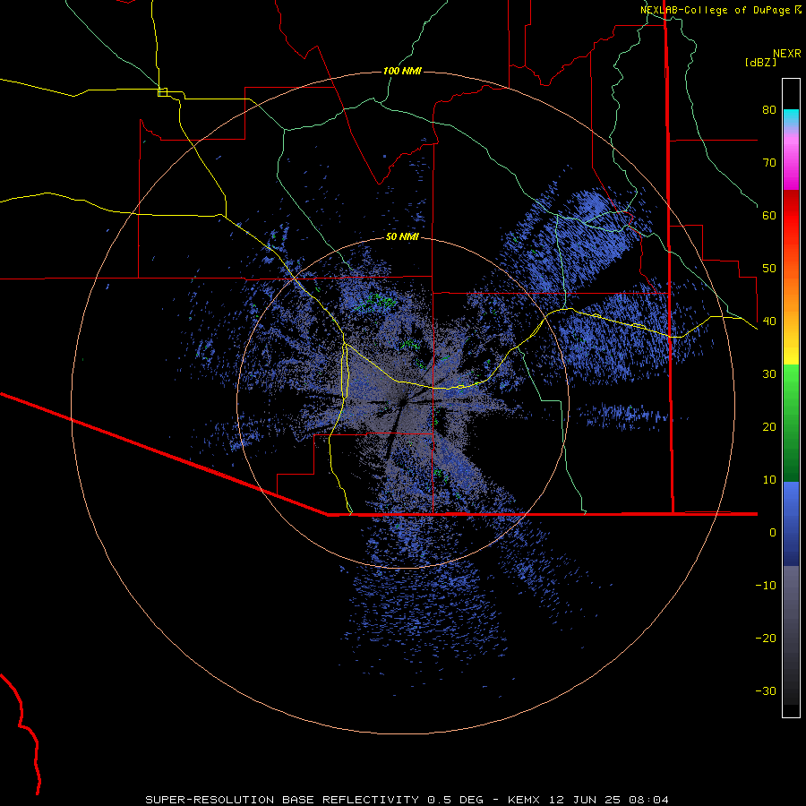Image resolution: width=806 pixels, height=806 pixels.
Task: Click the Super-Resolution Base Reflectivity caption
Action: pyautogui.click(x=407, y=800)
